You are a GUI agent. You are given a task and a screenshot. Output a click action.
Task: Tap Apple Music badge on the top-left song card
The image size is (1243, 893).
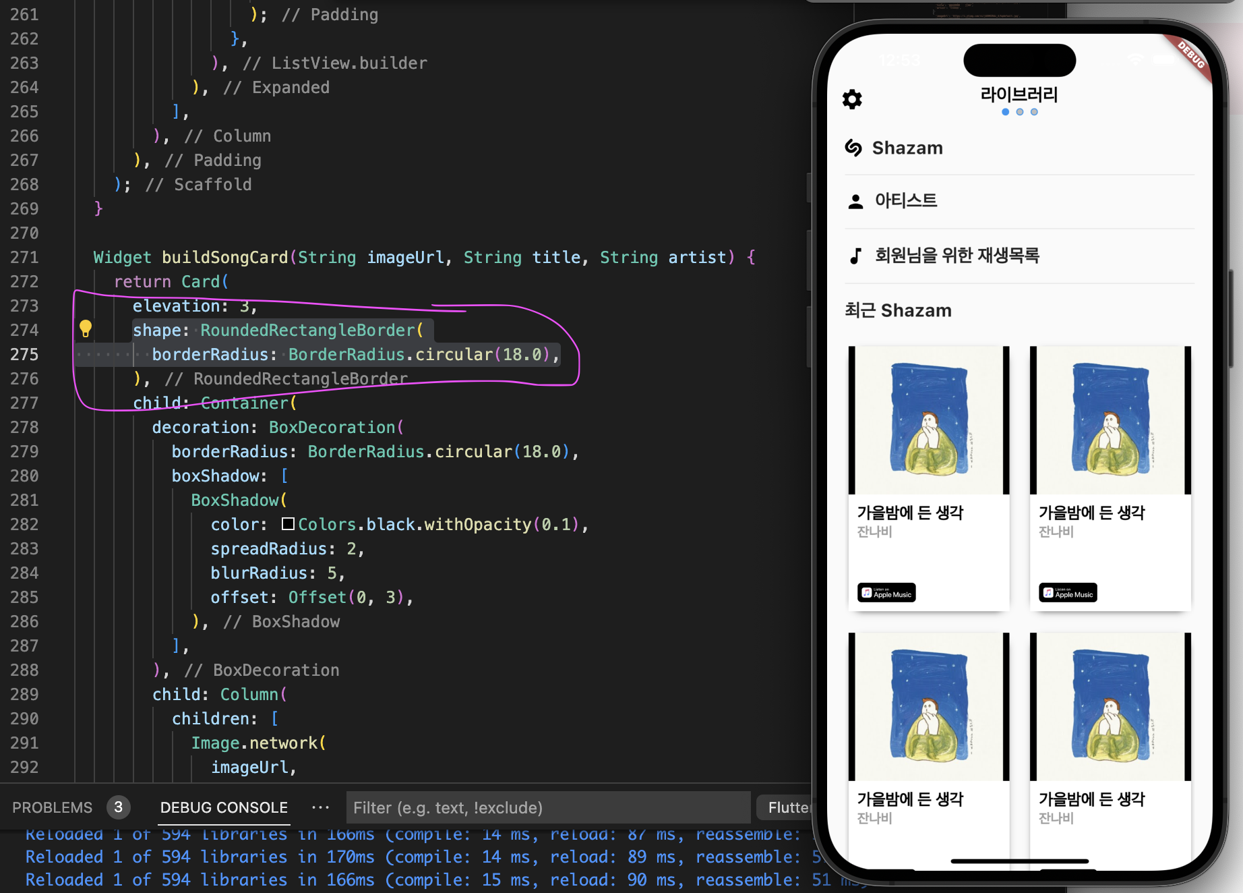pyautogui.click(x=886, y=593)
